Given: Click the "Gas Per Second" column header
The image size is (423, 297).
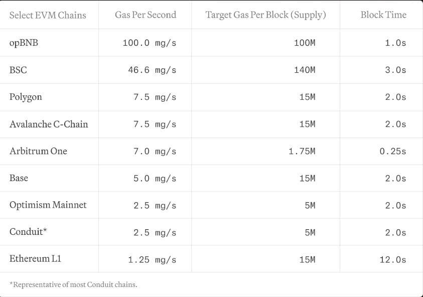Looking at the screenshot, I should pyautogui.click(x=146, y=15).
